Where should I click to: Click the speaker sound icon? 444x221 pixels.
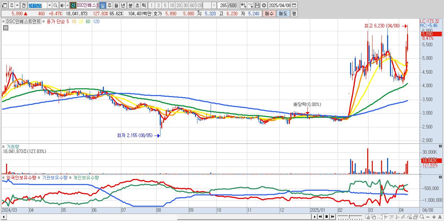click(x=62, y=5)
